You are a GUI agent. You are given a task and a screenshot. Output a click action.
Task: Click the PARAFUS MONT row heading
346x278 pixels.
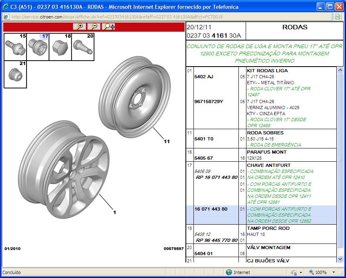pos(267,152)
